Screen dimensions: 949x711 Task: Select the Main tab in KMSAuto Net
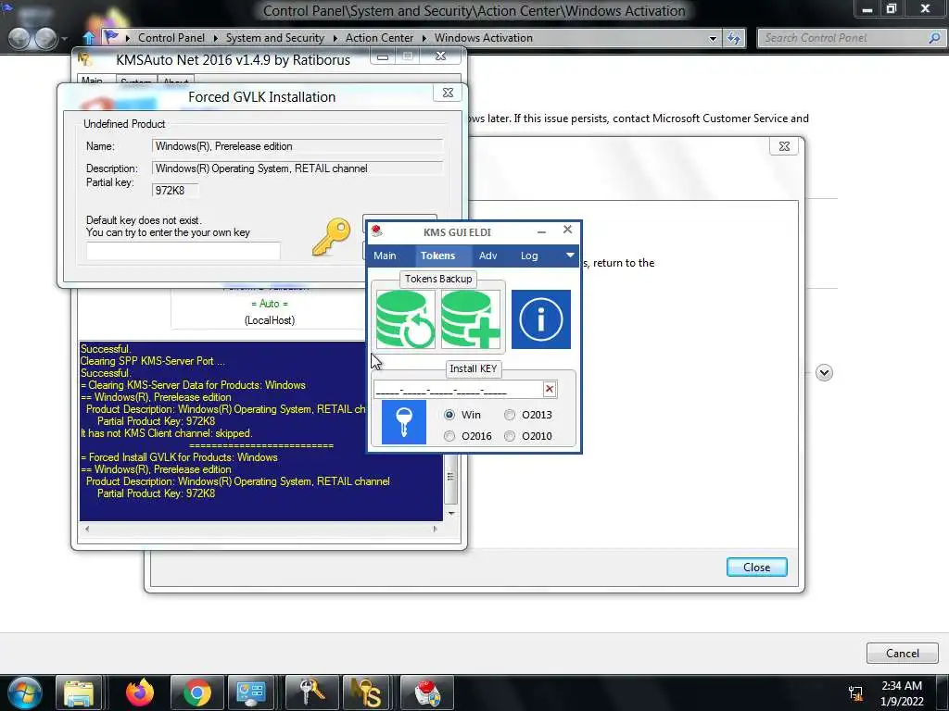point(92,81)
